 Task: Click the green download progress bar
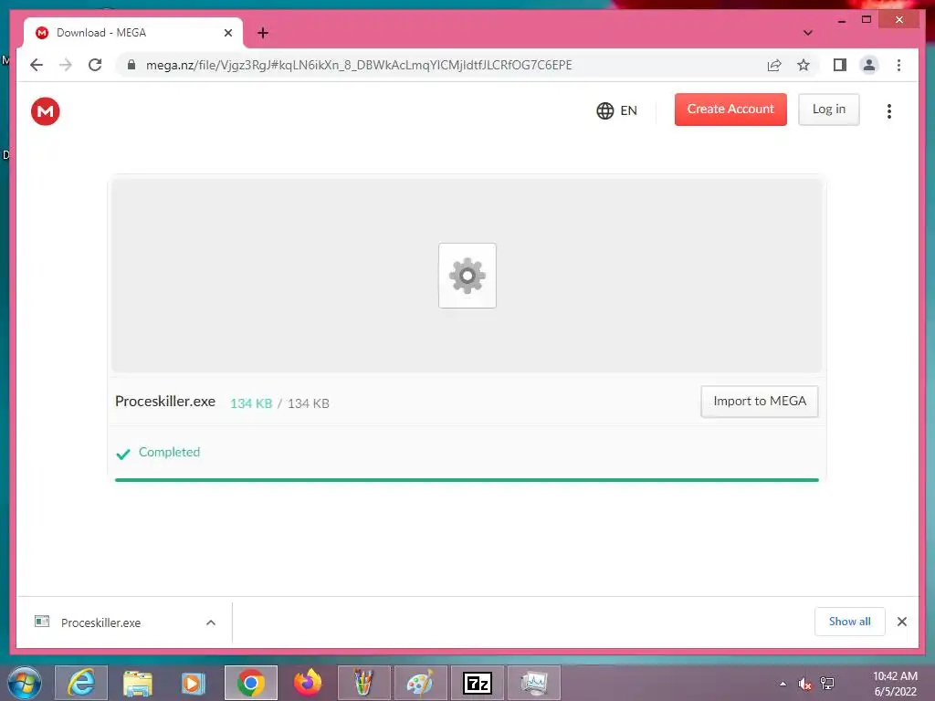467,480
